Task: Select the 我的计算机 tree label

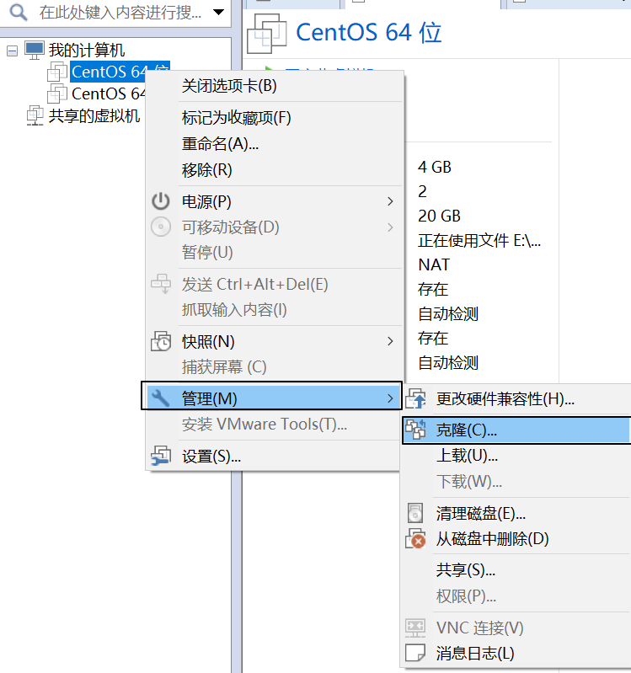Action: point(86,51)
